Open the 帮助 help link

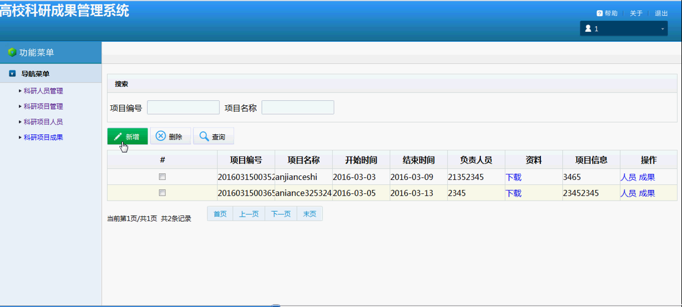(611, 13)
